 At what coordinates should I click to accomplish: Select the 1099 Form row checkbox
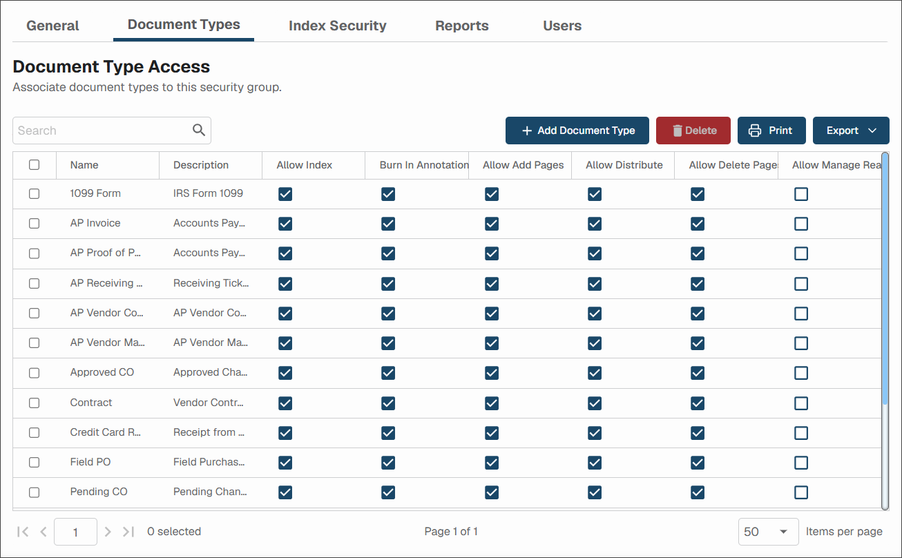34,194
